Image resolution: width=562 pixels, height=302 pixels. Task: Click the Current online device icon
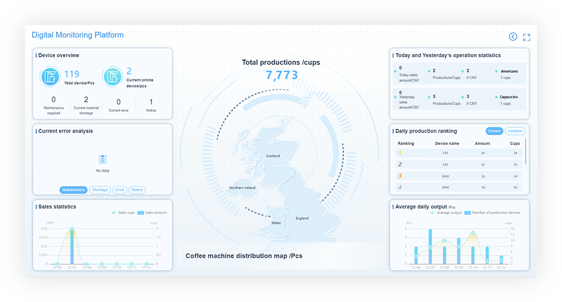click(x=112, y=77)
